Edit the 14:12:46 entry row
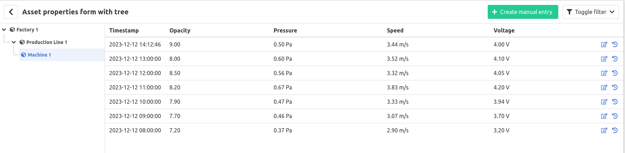The width and height of the screenshot is (625, 153). (604, 44)
